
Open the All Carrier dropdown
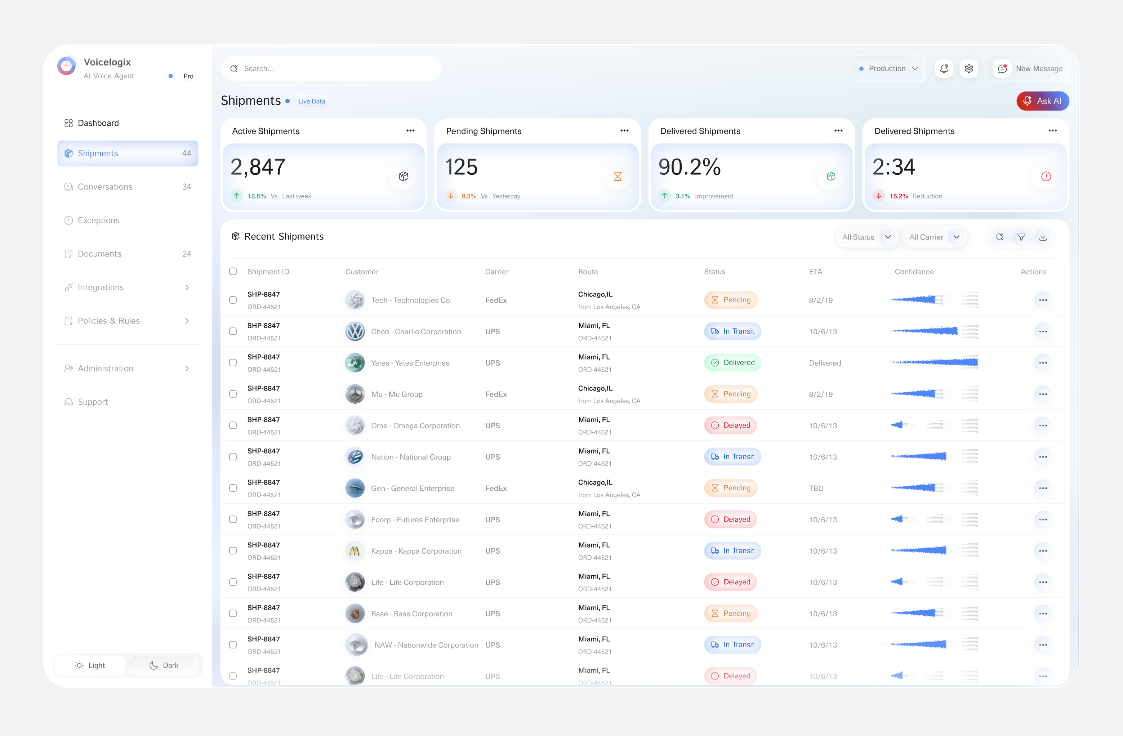(x=935, y=237)
